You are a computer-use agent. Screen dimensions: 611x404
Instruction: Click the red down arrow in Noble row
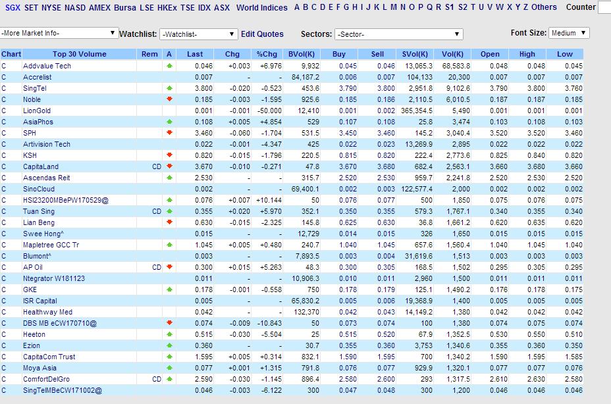[169, 99]
